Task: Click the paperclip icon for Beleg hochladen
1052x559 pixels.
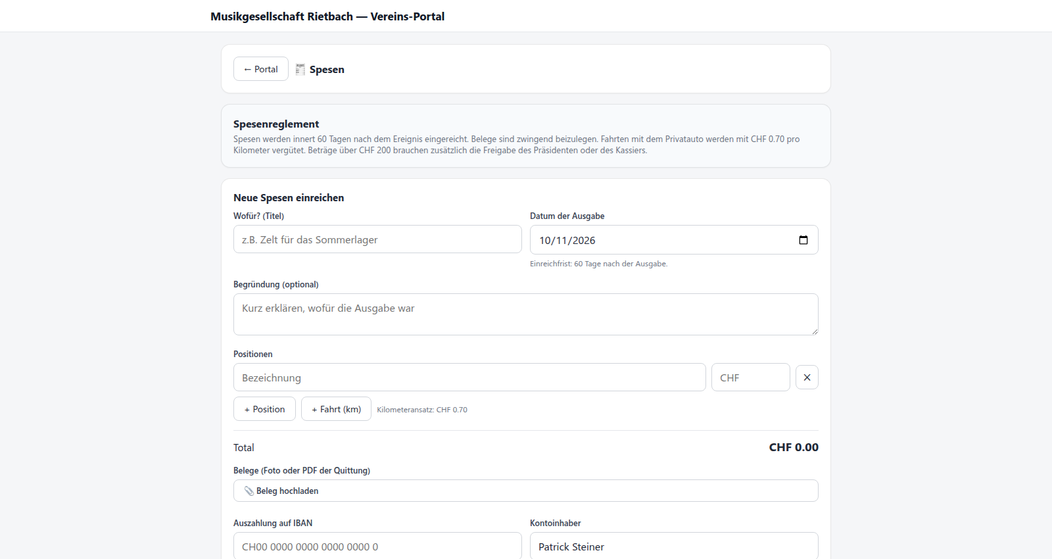Action: (x=249, y=491)
